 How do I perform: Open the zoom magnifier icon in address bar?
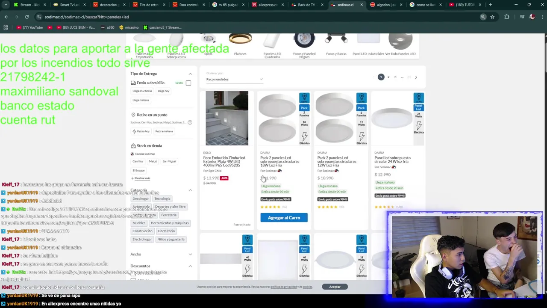(x=483, y=17)
